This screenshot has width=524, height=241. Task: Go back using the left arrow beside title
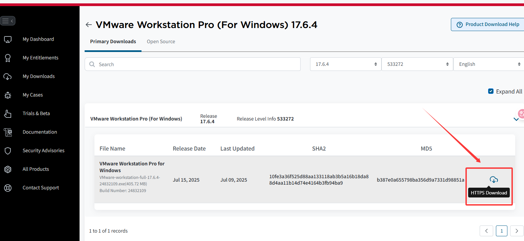coord(89,25)
